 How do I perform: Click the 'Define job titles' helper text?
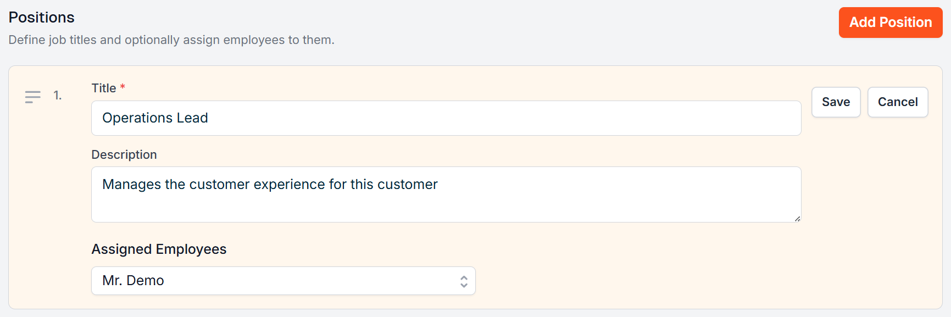pos(171,40)
